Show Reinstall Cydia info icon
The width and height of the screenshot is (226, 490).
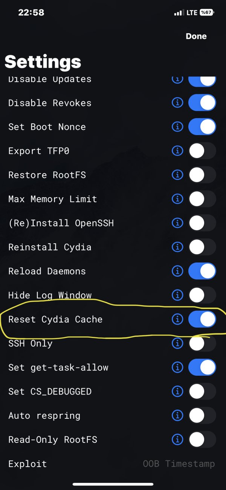pos(176,247)
